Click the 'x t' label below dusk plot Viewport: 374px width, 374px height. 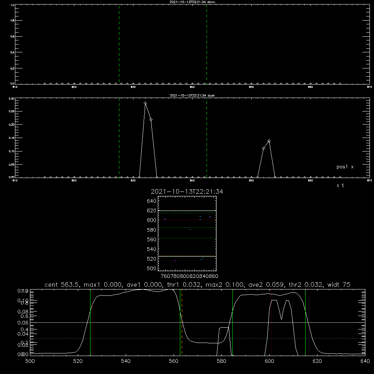[340, 186]
